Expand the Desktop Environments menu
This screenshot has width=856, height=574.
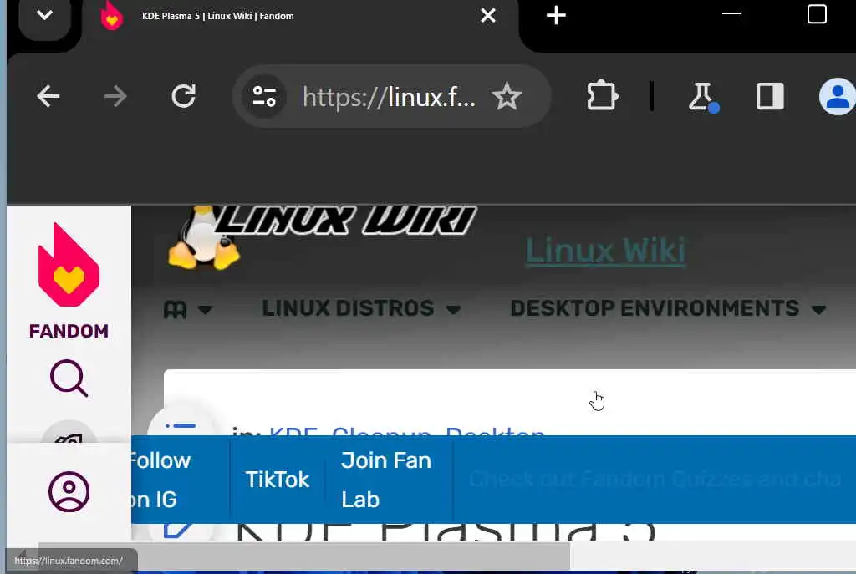tap(668, 308)
